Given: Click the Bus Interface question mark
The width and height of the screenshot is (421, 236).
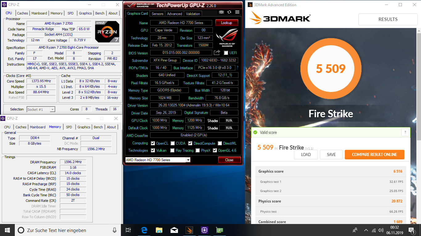Looking at the screenshot, I should point(237,68).
